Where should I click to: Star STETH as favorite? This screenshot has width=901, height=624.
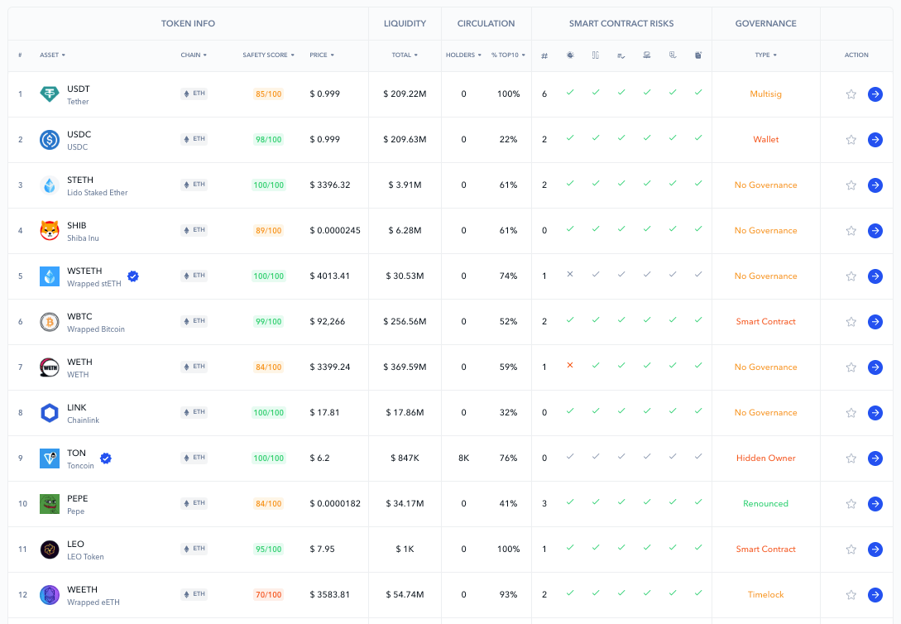pyautogui.click(x=851, y=185)
